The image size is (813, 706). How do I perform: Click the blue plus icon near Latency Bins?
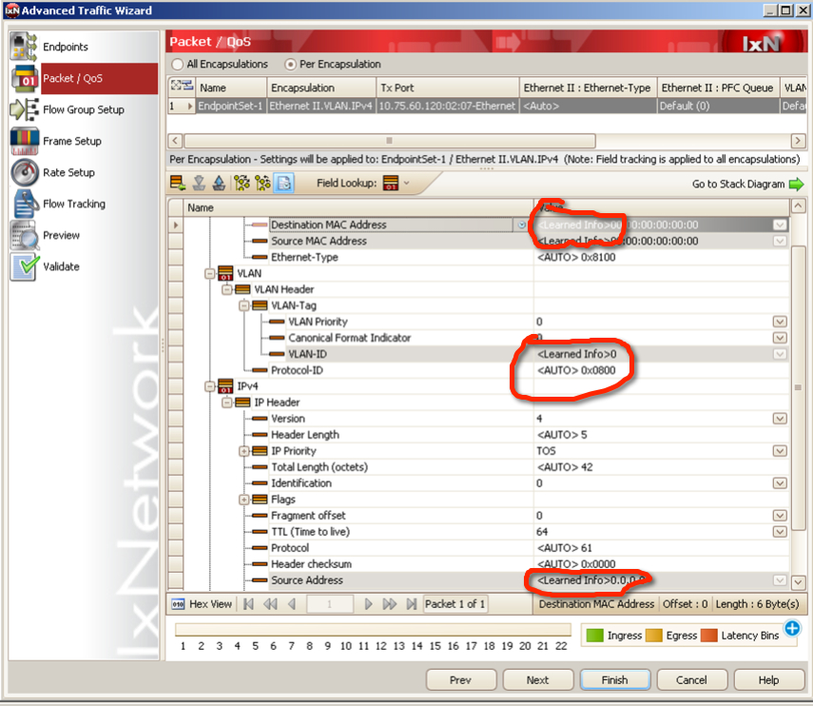792,628
